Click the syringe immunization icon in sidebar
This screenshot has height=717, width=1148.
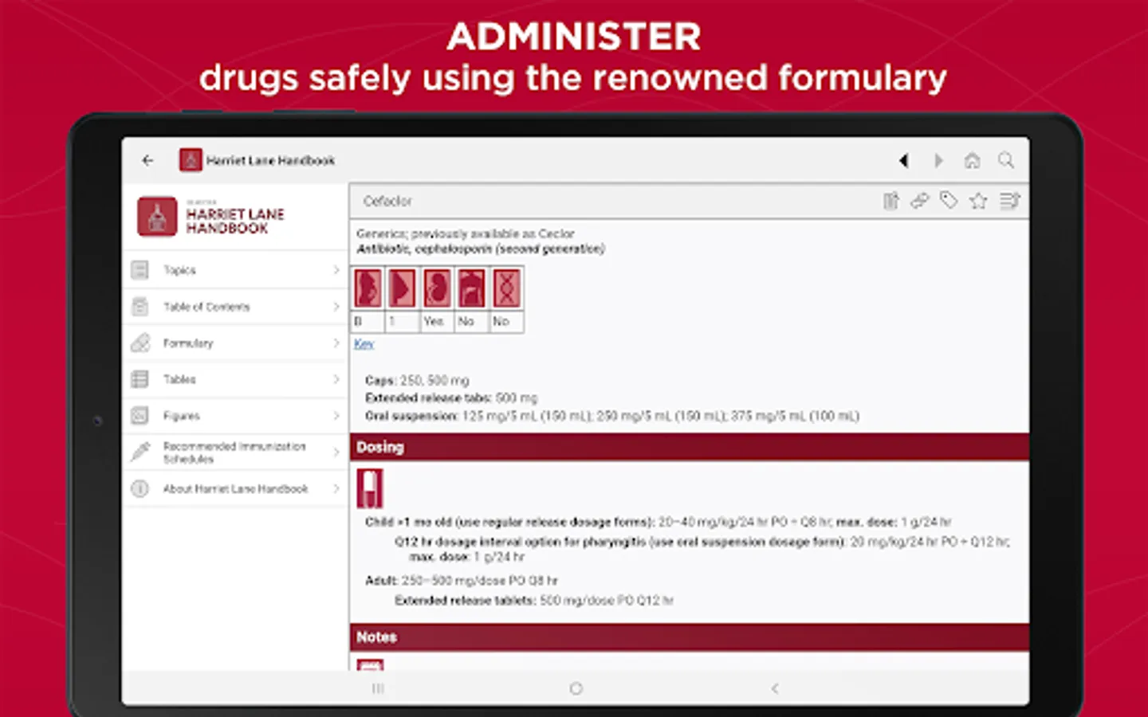tap(140, 452)
